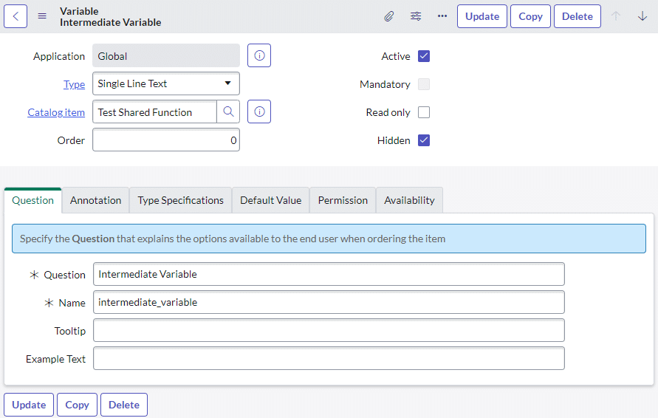
Task: Uncheck the Active checkbox
Action: click(424, 56)
